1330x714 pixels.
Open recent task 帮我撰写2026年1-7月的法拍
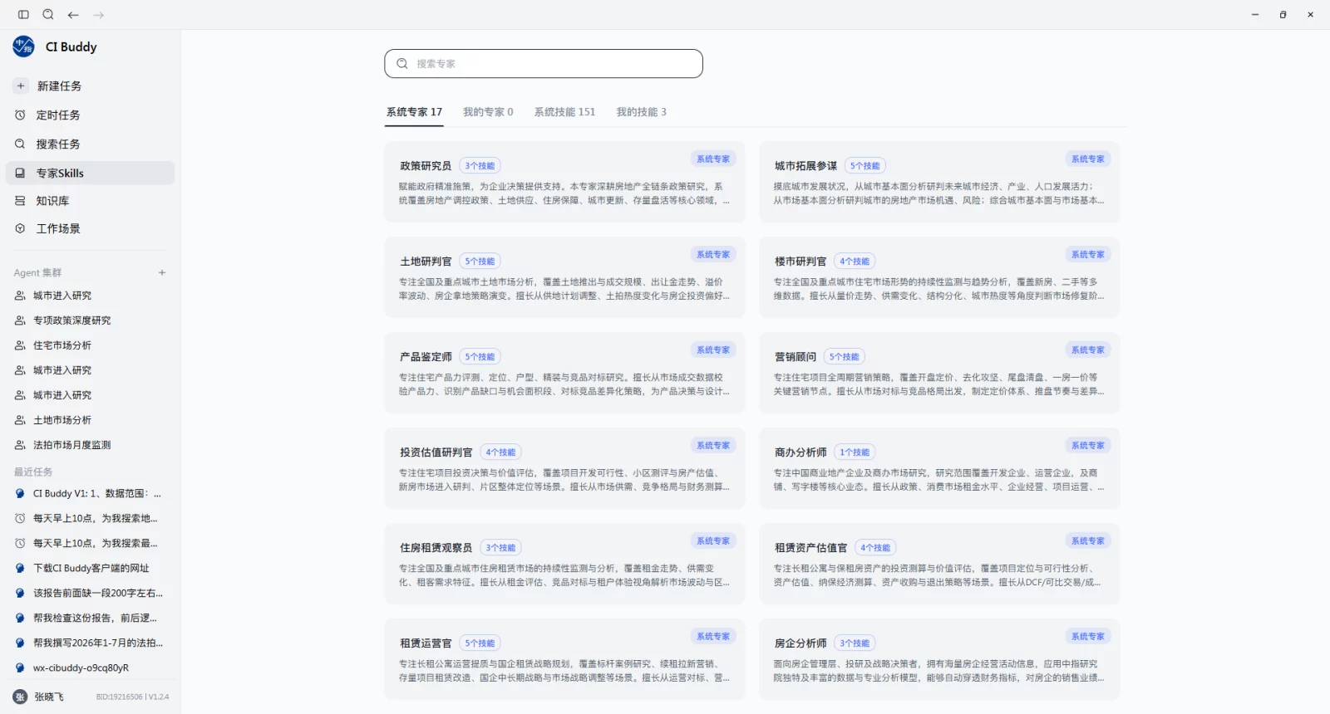coord(90,643)
